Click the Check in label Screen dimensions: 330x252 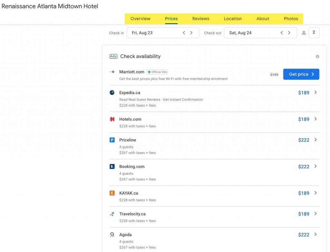116,33
